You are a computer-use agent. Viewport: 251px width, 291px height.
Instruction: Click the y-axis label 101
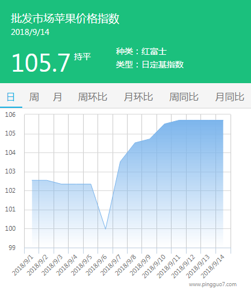click(x=10, y=210)
